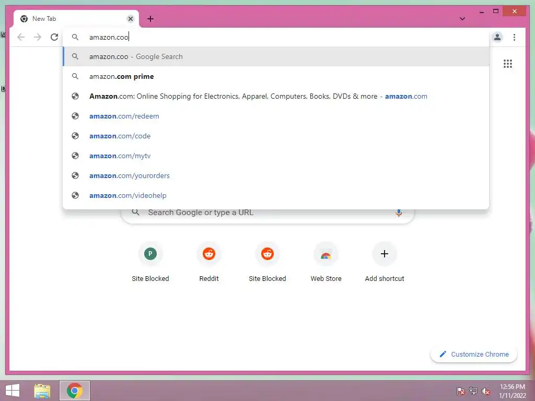Click the voice search microphone icon
The width and height of the screenshot is (535, 401).
click(399, 213)
